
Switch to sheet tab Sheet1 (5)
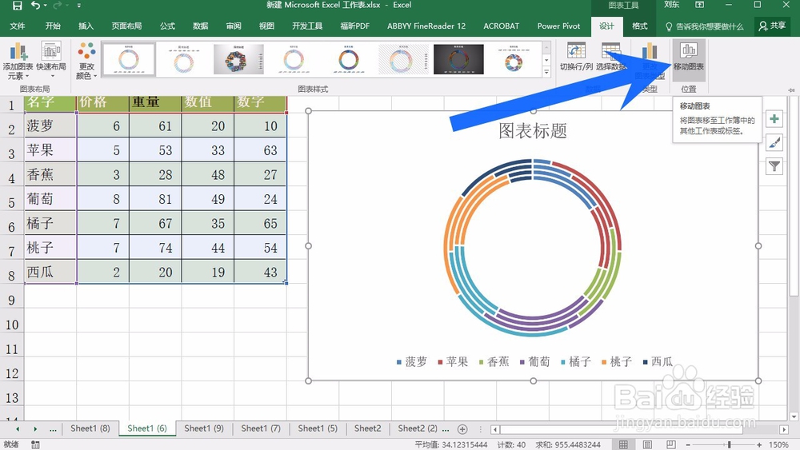tap(318, 428)
